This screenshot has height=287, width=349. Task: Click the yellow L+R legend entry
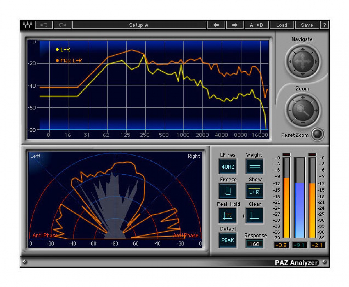63,50
